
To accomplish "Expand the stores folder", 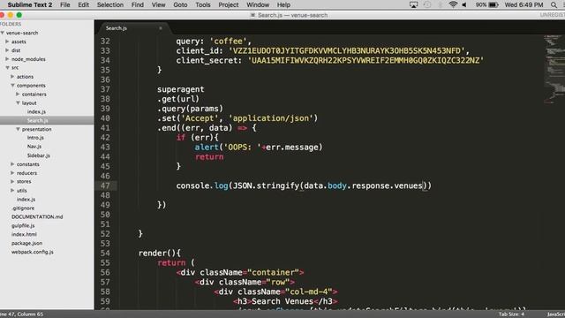I will click(12, 181).
